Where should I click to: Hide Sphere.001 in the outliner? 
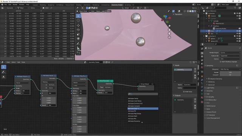click(x=237, y=41)
